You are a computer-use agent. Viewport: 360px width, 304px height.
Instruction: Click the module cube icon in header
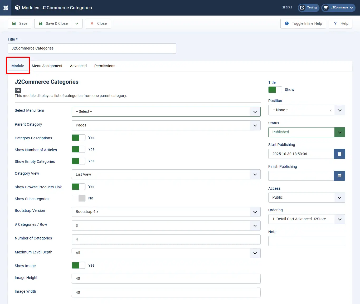[17, 8]
